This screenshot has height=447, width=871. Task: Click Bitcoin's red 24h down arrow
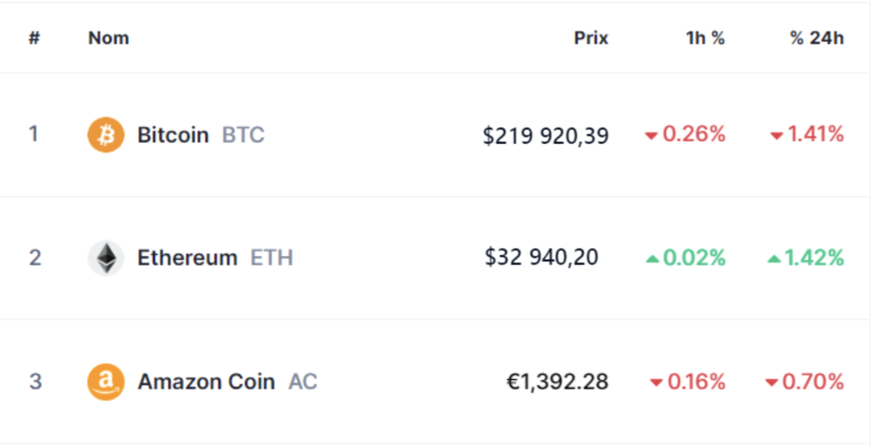(x=776, y=136)
